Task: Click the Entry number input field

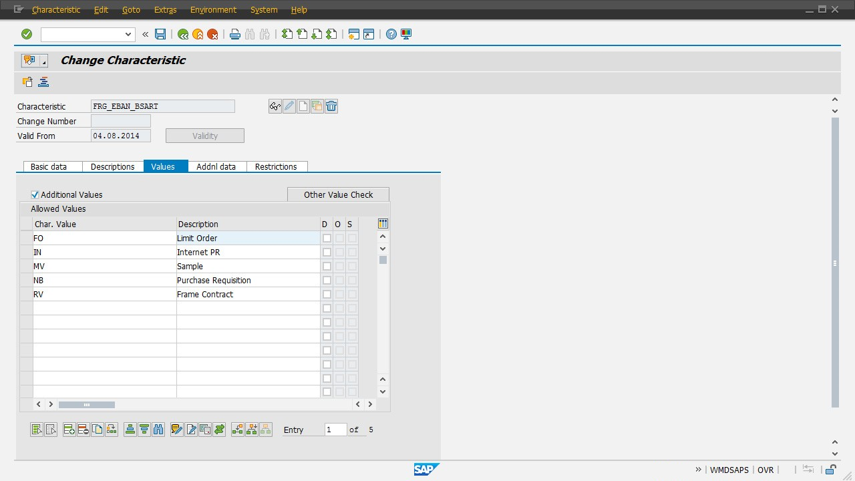Action: point(335,430)
